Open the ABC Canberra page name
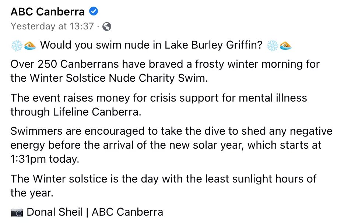Image resolution: width=344 pixels, height=223 pixels. [48, 12]
